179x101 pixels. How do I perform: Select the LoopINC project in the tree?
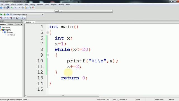(x=8, y=30)
